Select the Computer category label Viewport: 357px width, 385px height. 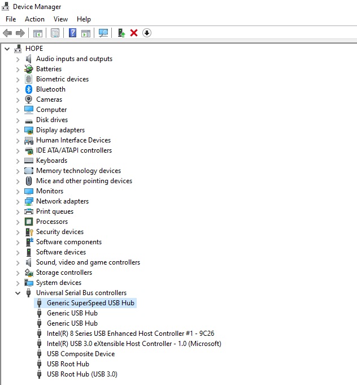[51, 110]
